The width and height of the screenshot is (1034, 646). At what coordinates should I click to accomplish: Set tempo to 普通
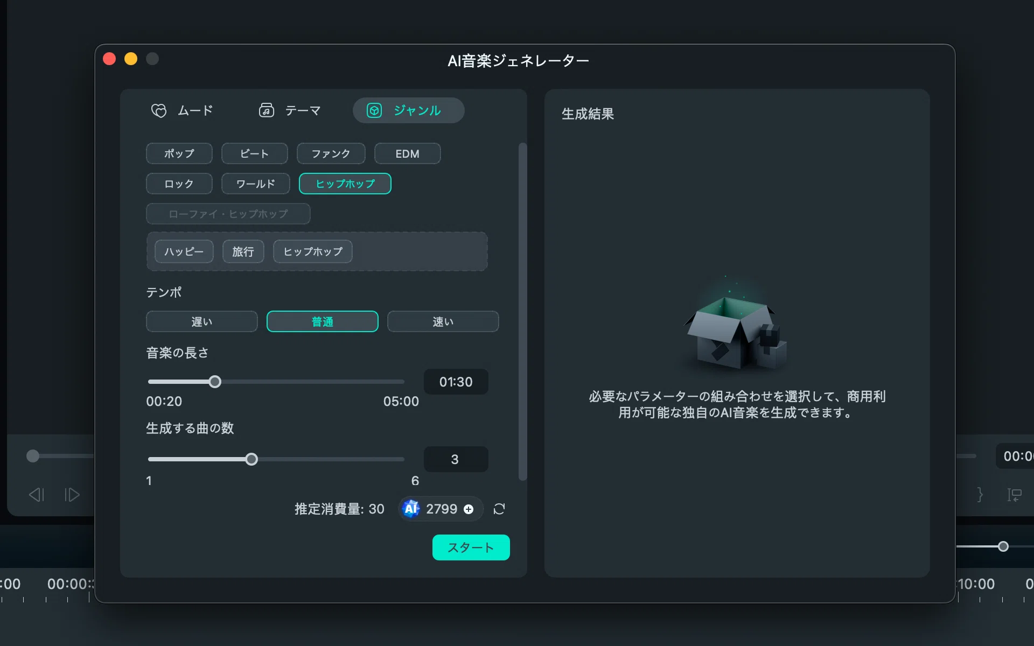click(x=323, y=321)
